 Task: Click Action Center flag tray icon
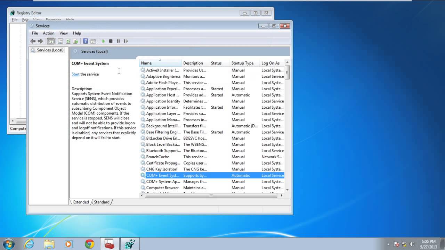click(x=396, y=244)
